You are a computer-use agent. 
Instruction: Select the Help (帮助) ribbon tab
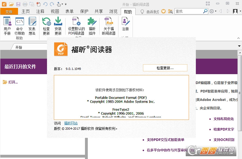(x=128, y=12)
